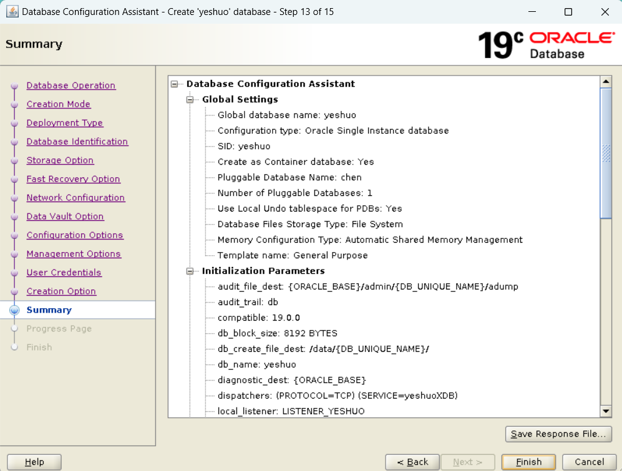Select the Configuration type Oracle Single Instance row
Screen dimensions: 622x471
coord(333,130)
